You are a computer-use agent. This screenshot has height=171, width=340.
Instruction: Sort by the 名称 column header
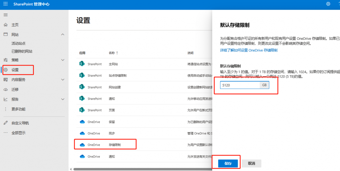point(114,53)
